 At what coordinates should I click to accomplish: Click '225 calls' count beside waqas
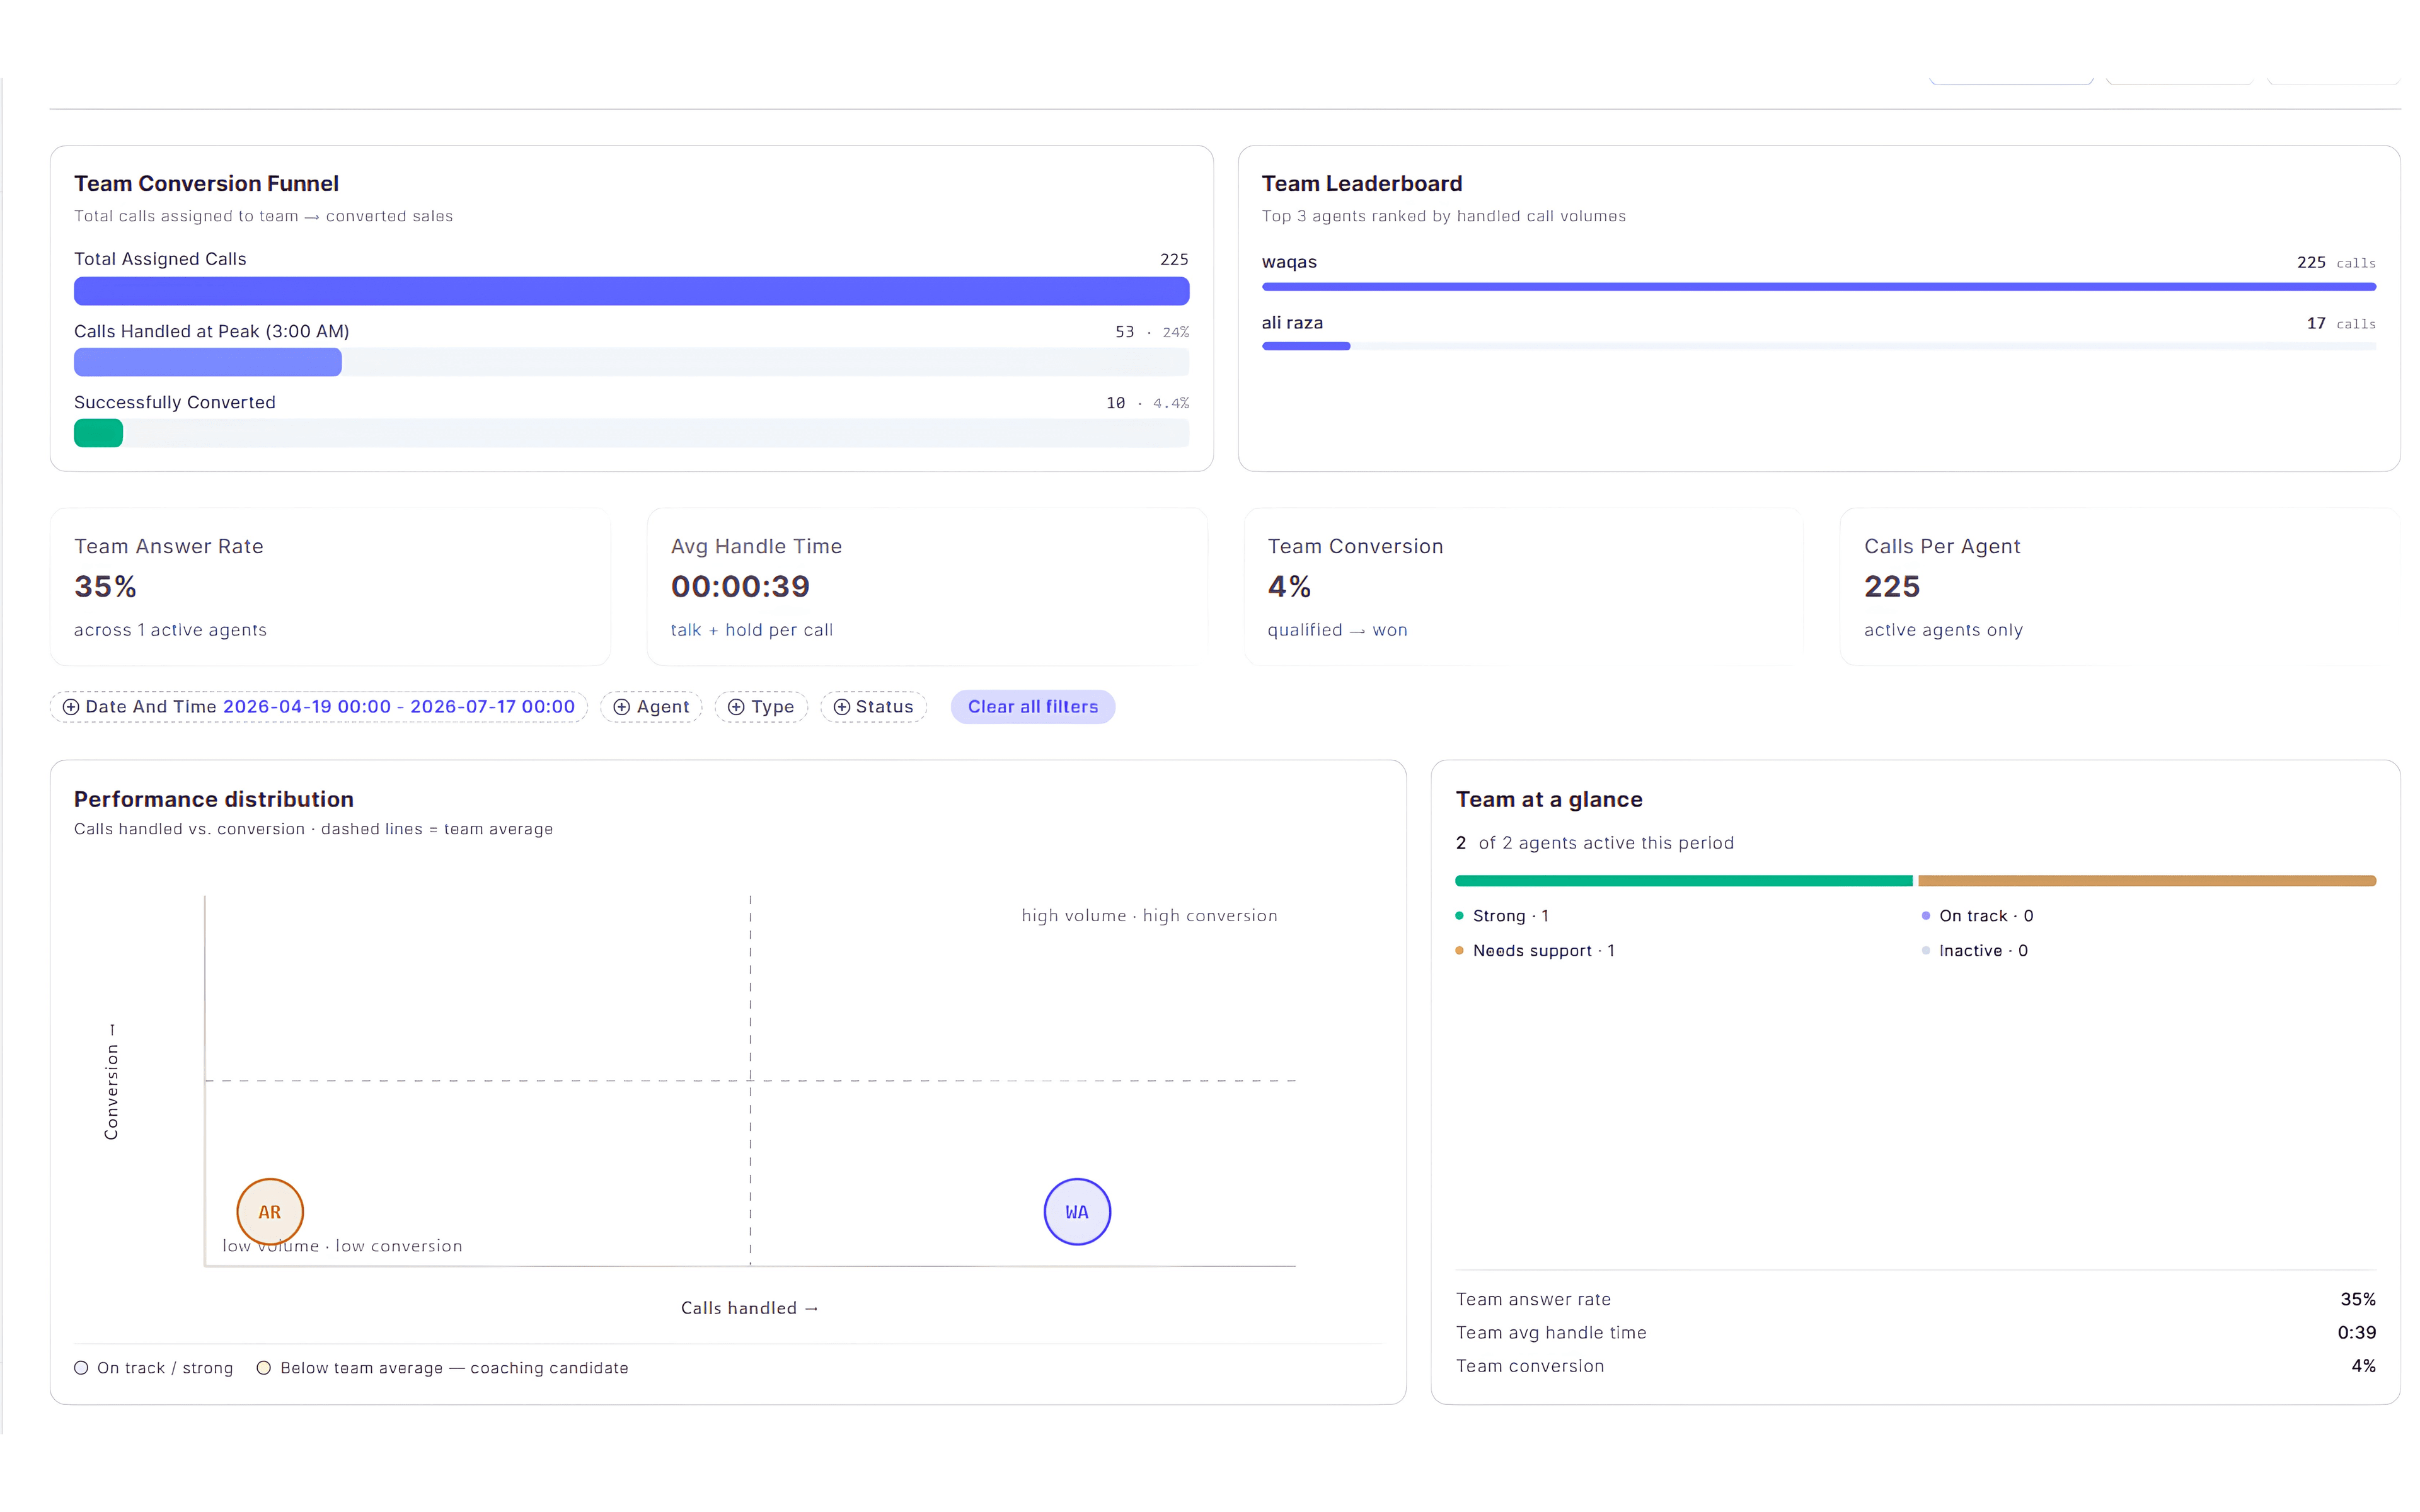(2336, 262)
